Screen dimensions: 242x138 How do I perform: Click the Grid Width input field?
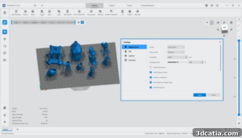click(x=176, y=57)
